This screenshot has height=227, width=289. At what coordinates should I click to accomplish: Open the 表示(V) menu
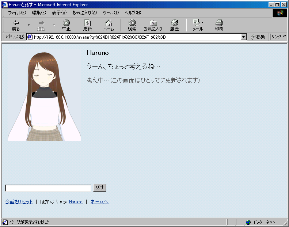pos(59,13)
